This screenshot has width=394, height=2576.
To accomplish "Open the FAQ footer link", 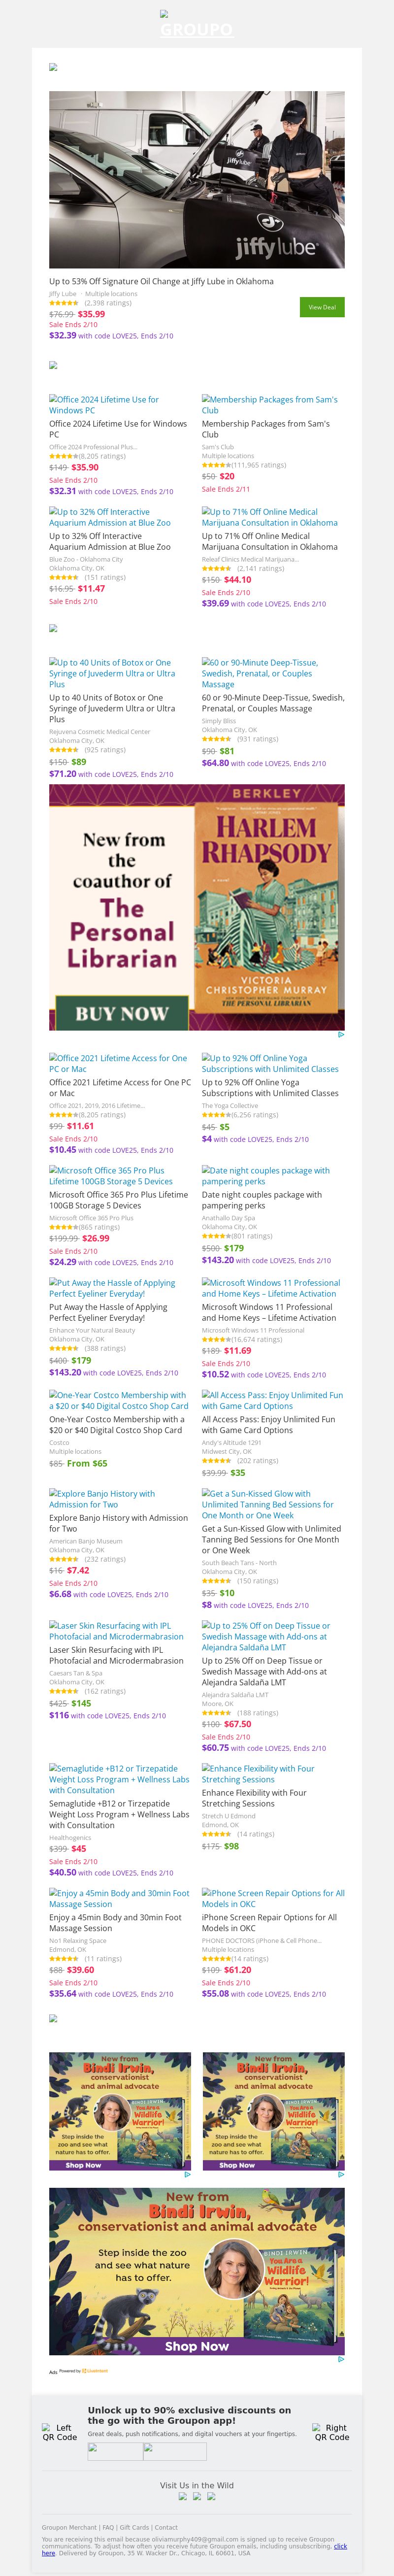I will point(108,2527).
